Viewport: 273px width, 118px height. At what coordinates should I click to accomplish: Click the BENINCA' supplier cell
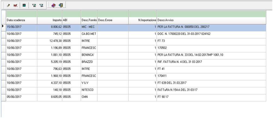pyautogui.click(x=89, y=55)
